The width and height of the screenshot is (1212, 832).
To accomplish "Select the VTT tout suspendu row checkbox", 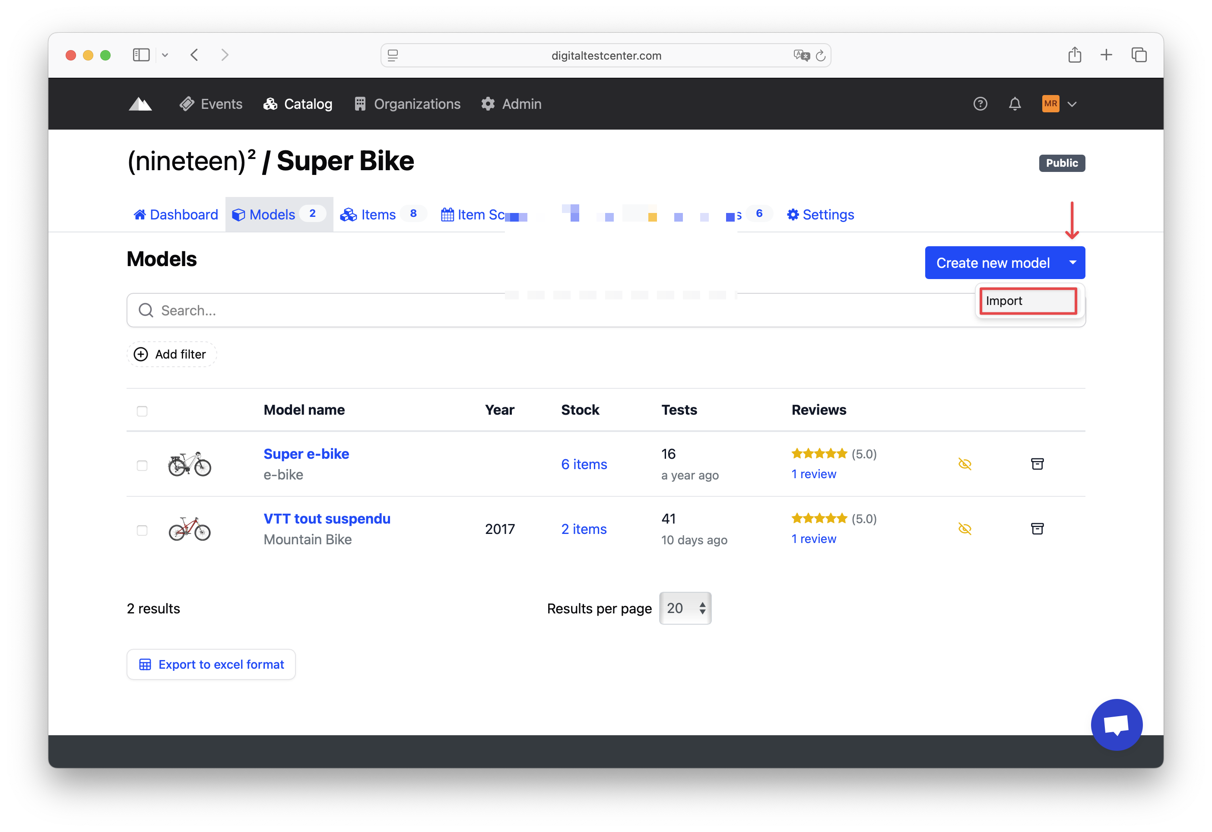I will [142, 530].
